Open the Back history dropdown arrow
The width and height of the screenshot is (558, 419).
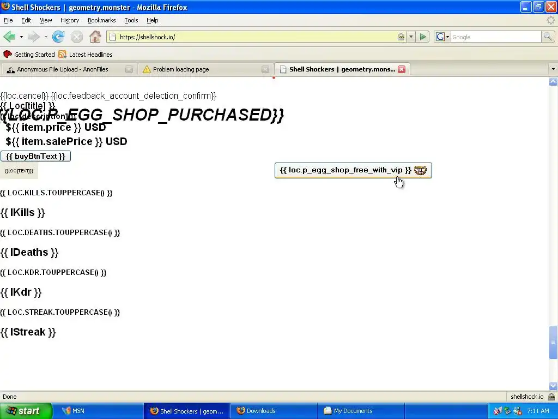coord(21,37)
